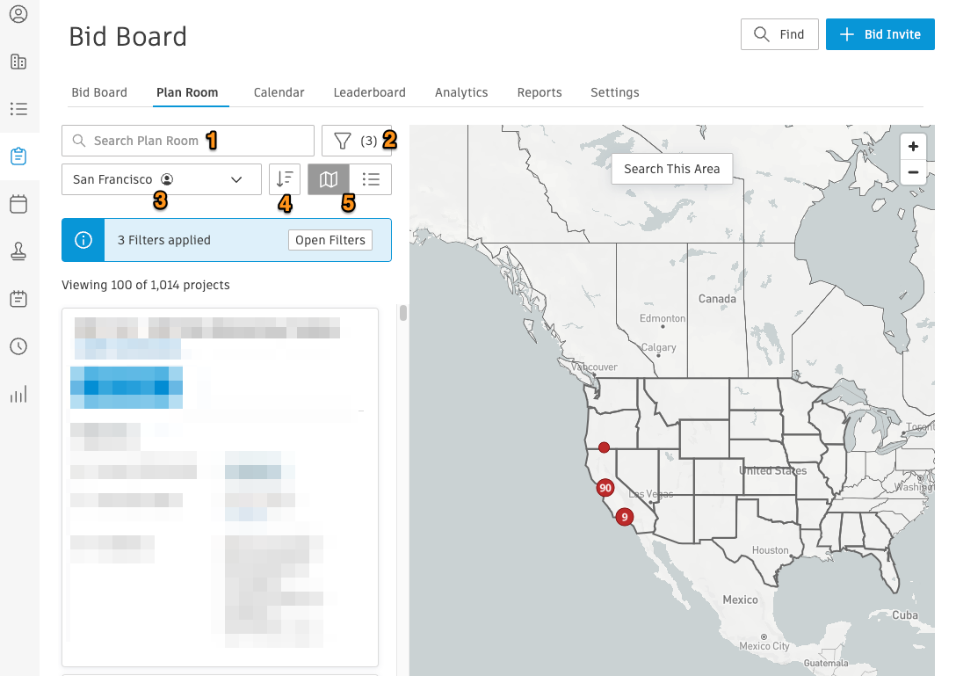Click the company building icon in sidebar

[18, 62]
